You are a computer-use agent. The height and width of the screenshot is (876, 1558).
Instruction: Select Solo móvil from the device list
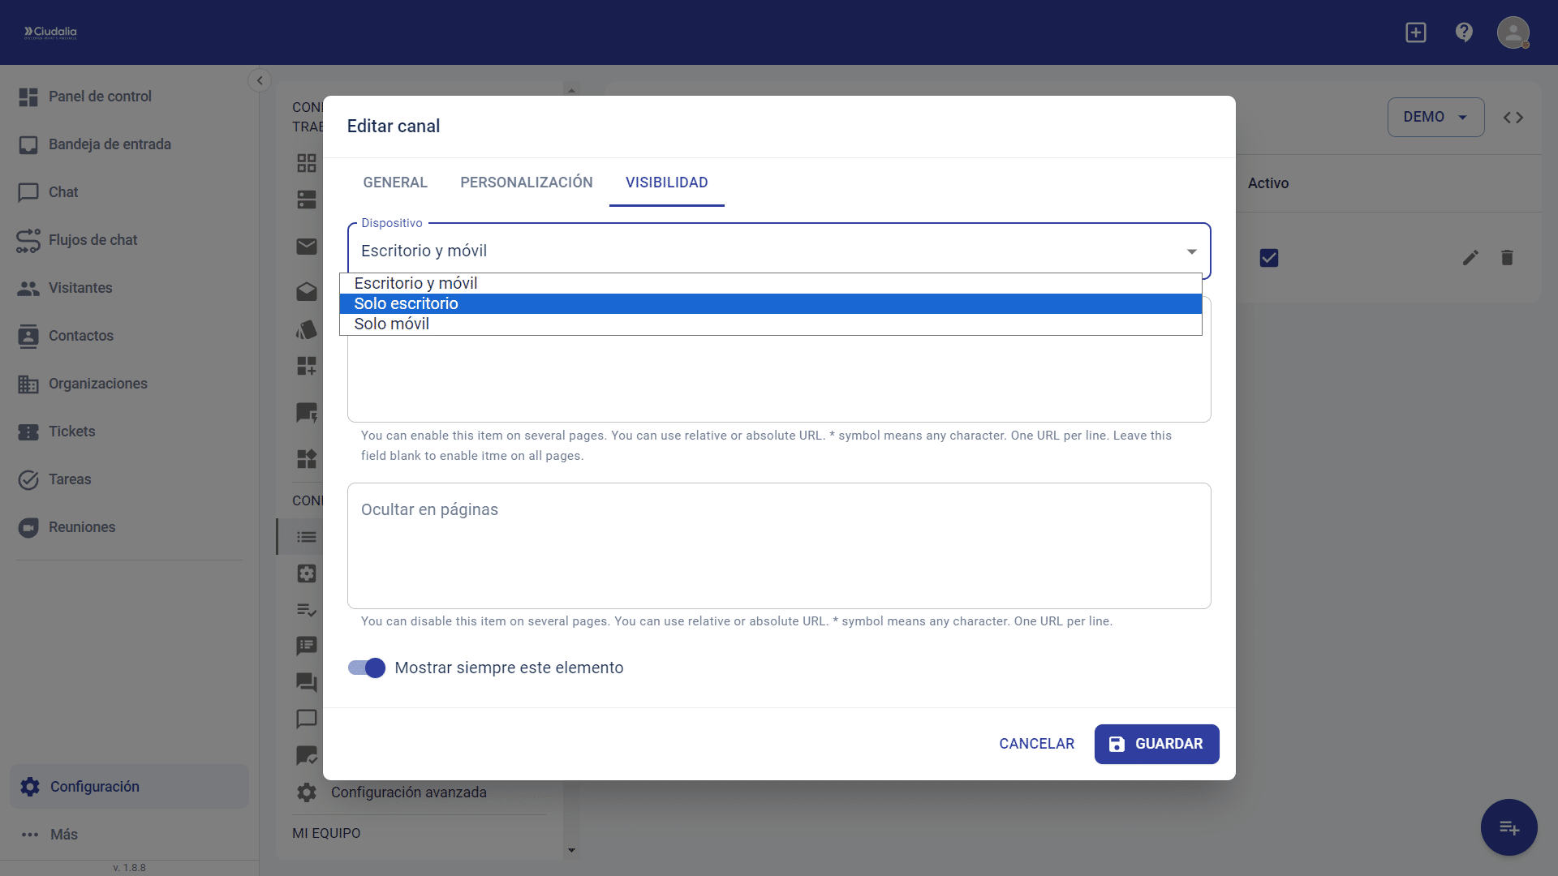point(392,324)
